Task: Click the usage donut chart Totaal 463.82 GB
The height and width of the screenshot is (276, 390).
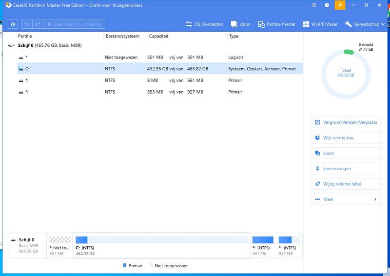Action: tap(346, 74)
